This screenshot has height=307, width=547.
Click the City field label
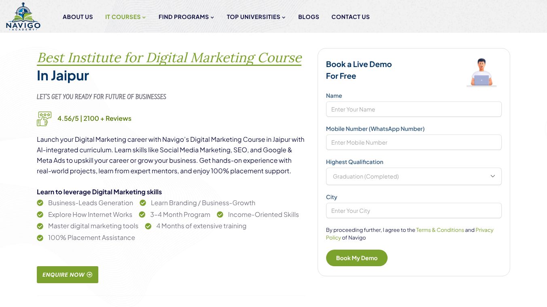pyautogui.click(x=331, y=197)
